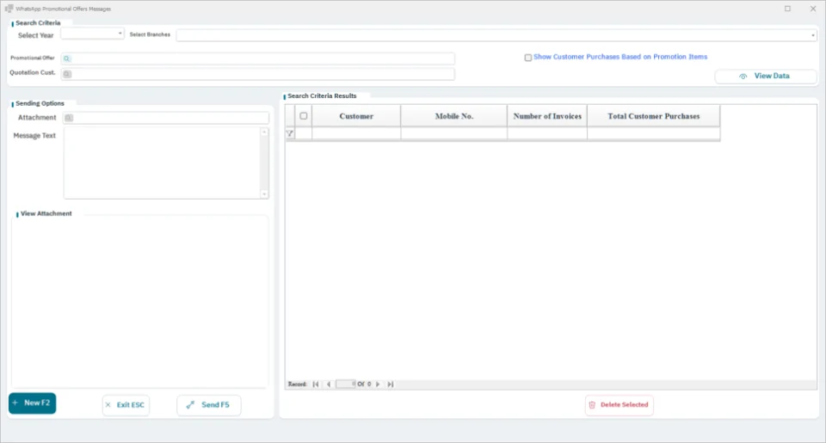Click Message Text scrollbar down arrow
This screenshot has height=443, width=826.
click(x=264, y=194)
